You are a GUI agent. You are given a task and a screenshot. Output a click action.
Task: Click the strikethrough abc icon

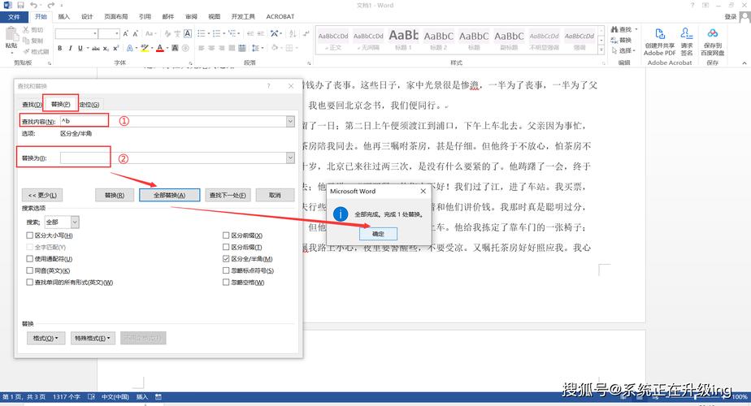pyautogui.click(x=96, y=48)
